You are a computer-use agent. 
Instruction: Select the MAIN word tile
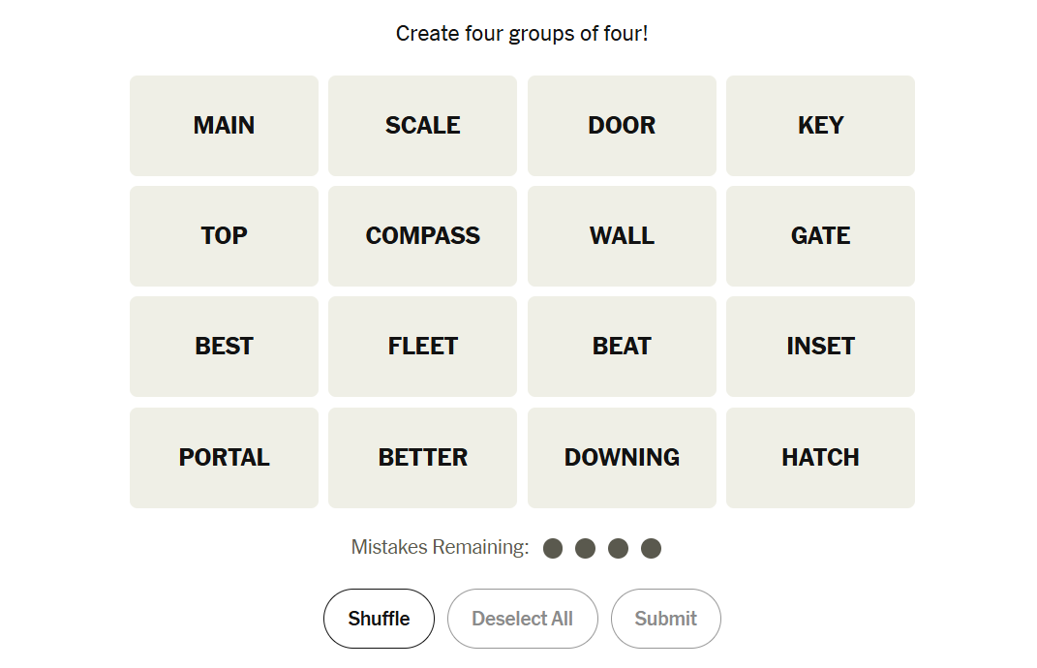[x=224, y=126]
